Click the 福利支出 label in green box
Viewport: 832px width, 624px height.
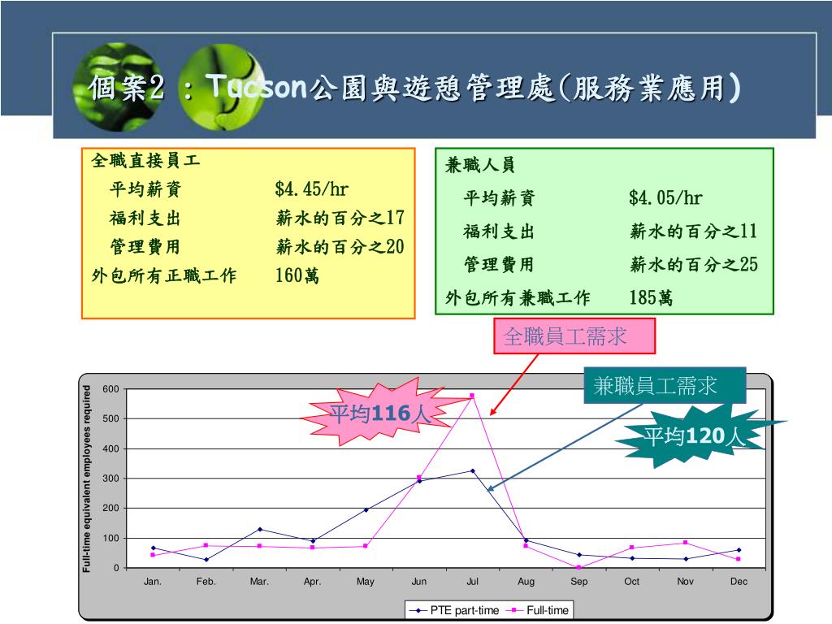point(499,231)
